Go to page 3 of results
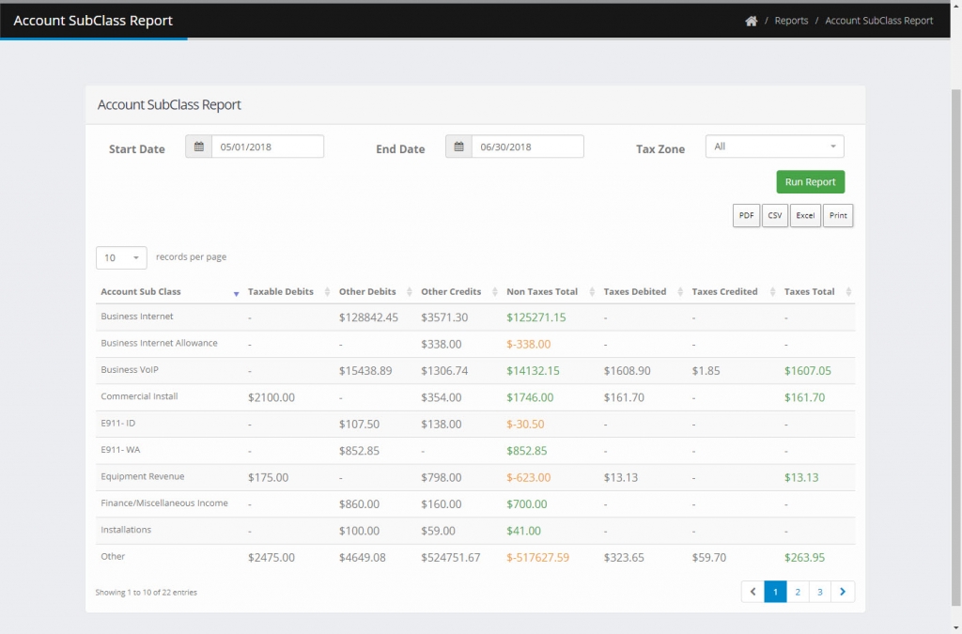 (x=820, y=592)
